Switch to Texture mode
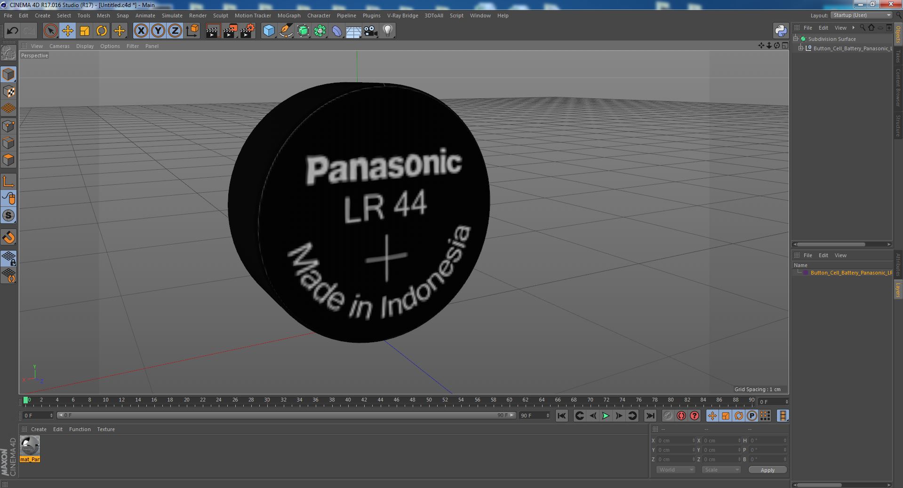The image size is (903, 488). coord(8,92)
